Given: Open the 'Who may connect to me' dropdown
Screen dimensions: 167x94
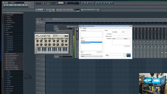Looking at the screenshot, I should [x=92, y=56].
